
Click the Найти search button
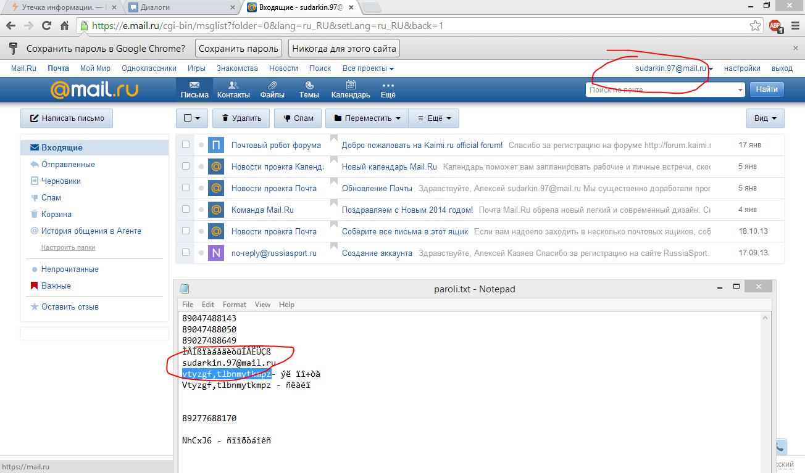[x=767, y=89]
